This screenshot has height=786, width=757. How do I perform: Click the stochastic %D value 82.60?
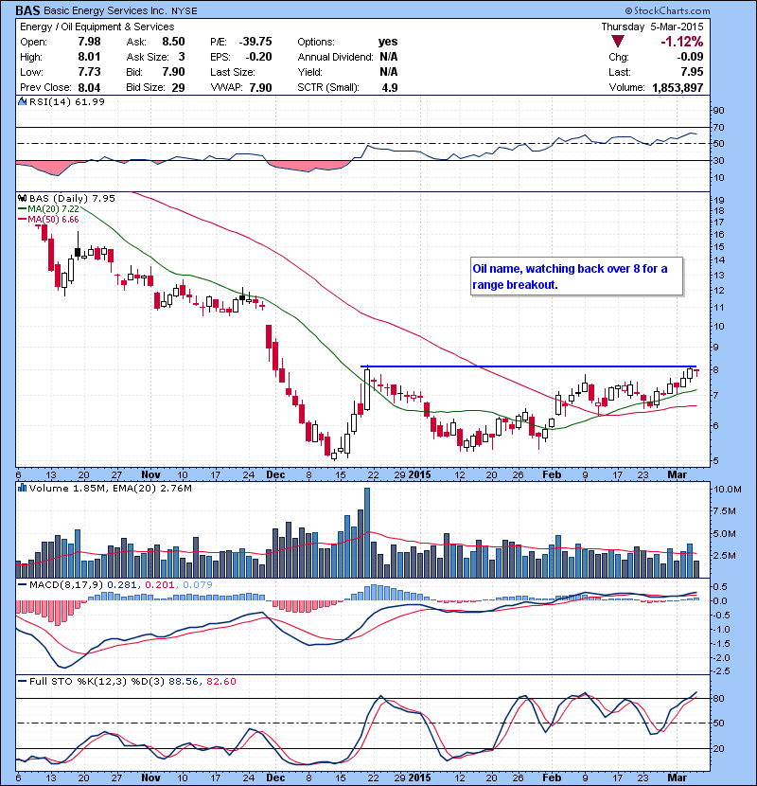[220, 681]
